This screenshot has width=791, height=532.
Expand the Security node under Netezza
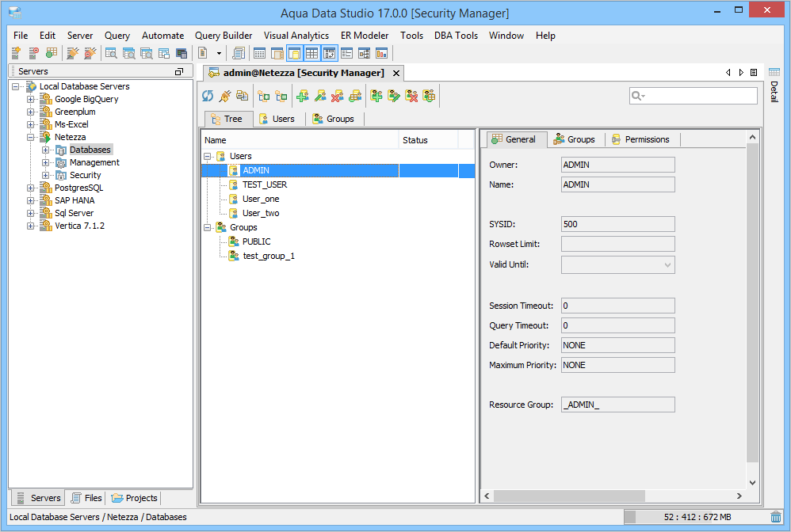coord(46,175)
